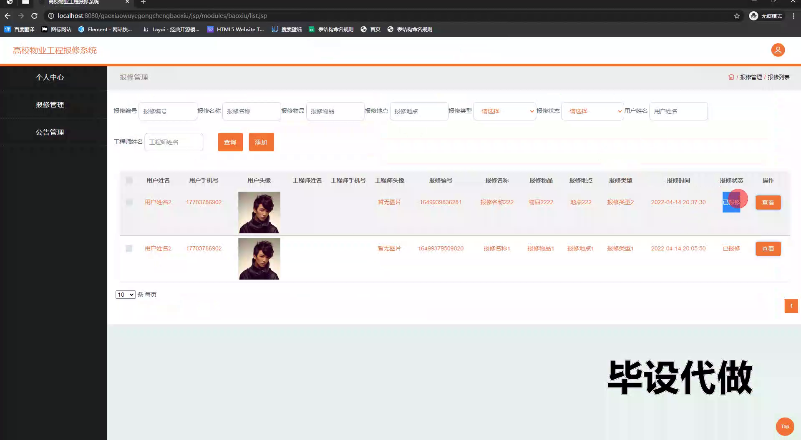801x440 pixels.
Task: Focus the 报修地点 input field
Action: point(419,111)
